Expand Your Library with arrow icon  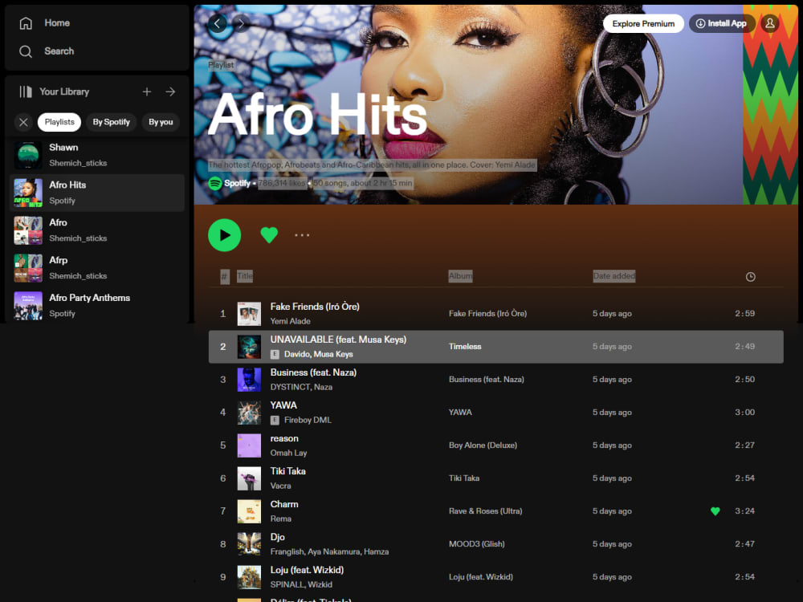170,92
